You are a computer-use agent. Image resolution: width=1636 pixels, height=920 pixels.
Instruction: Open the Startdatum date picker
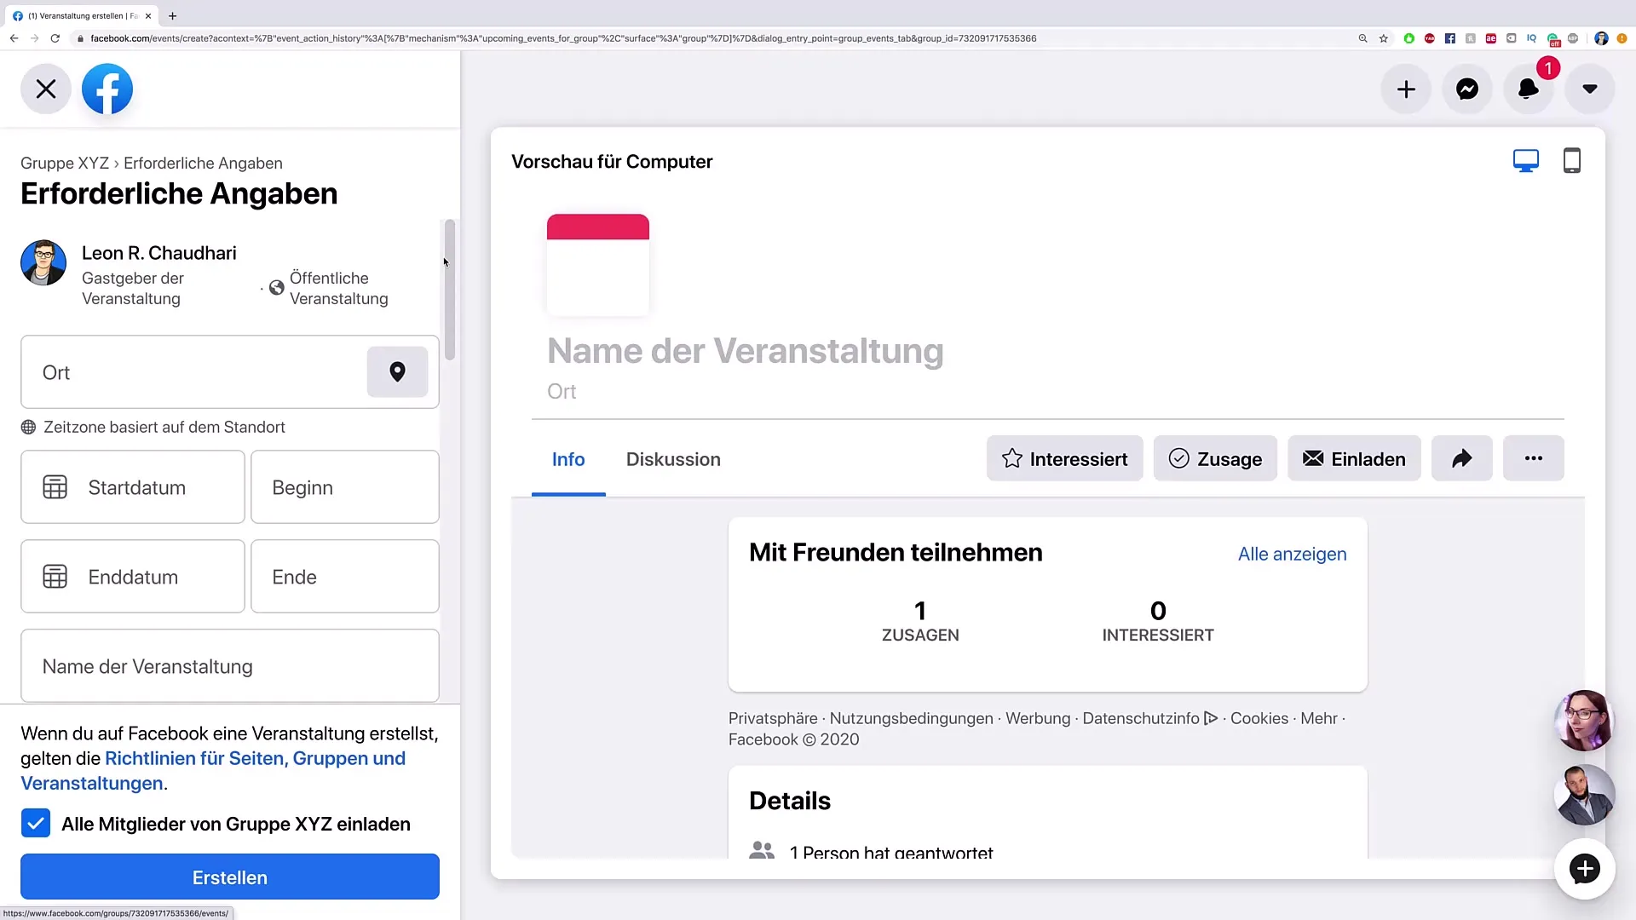133,487
